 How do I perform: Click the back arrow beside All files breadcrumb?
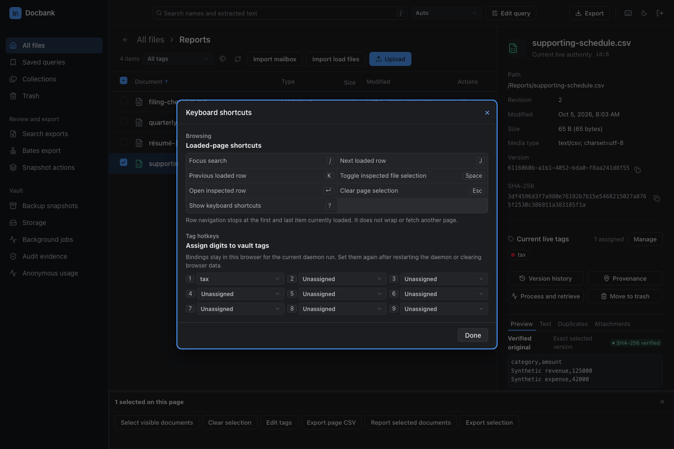click(125, 40)
